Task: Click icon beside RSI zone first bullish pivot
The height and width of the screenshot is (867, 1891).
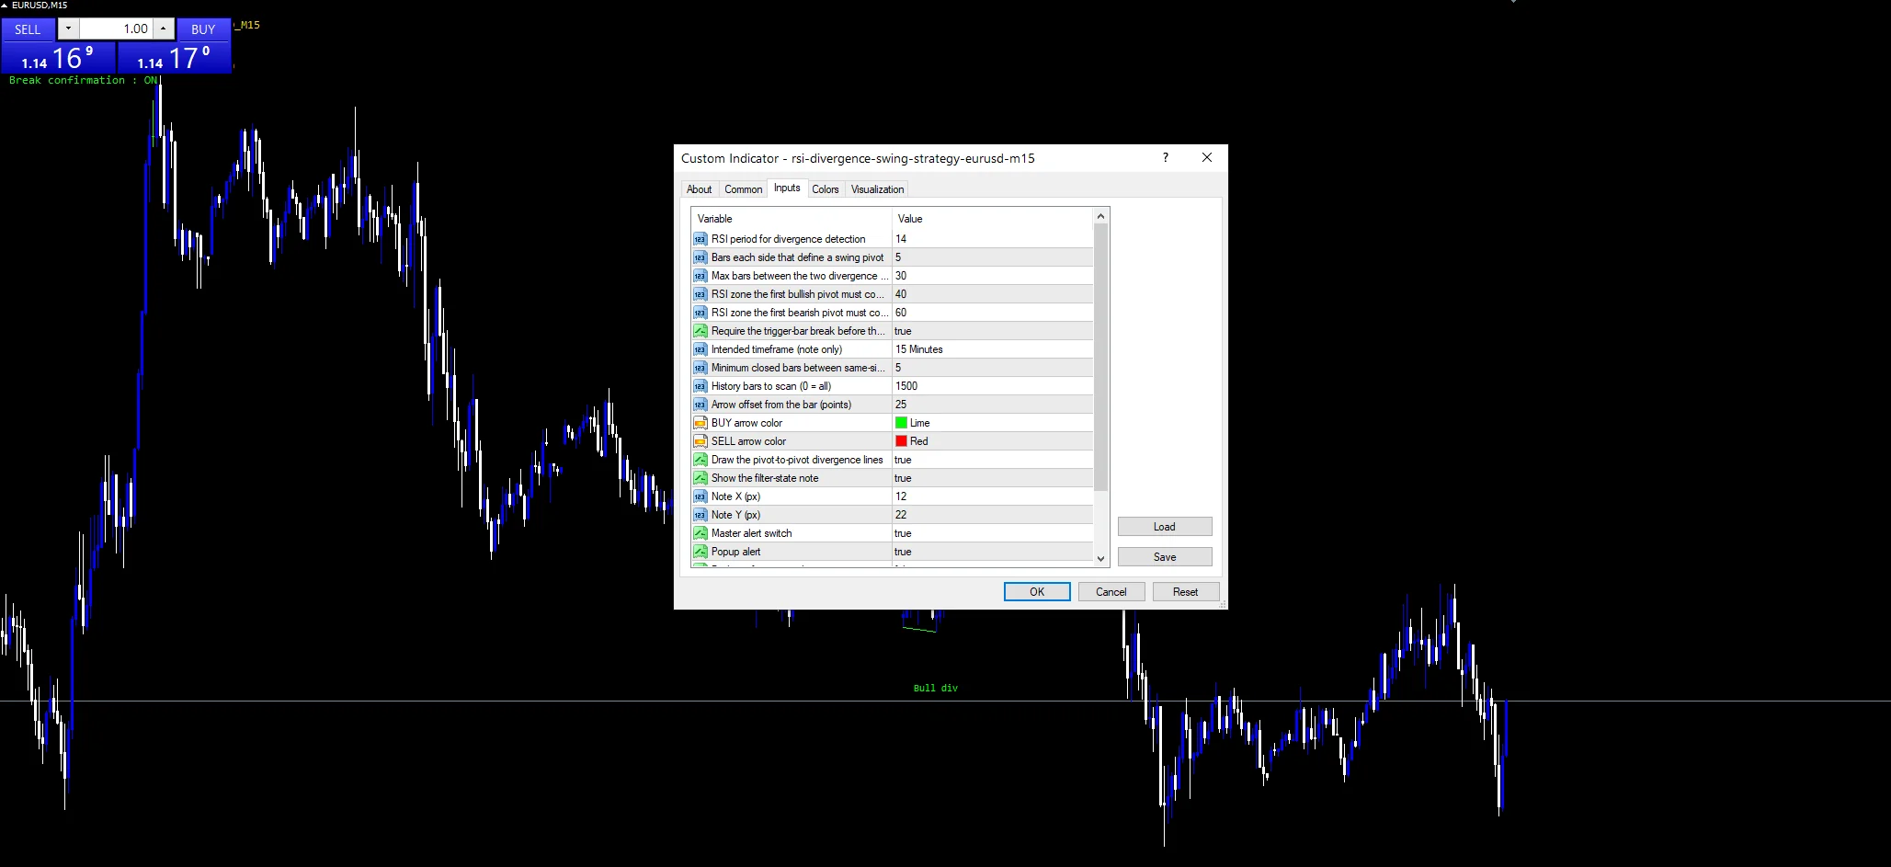Action: [700, 294]
